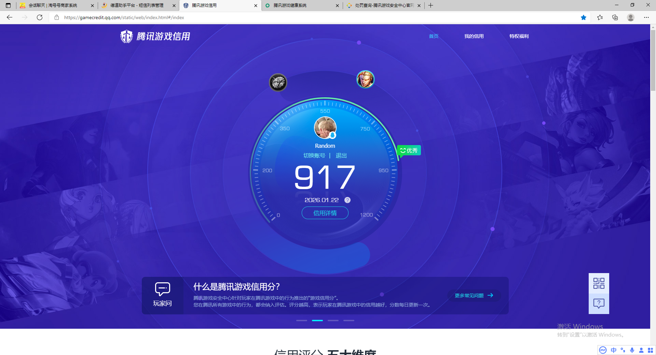Select the second carousel indicator dot
The width and height of the screenshot is (656, 355).
point(317,321)
